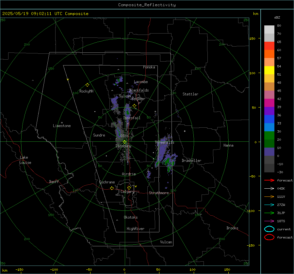
Task: Click the 80 dBZ light gray swatch
Action: coord(269,30)
